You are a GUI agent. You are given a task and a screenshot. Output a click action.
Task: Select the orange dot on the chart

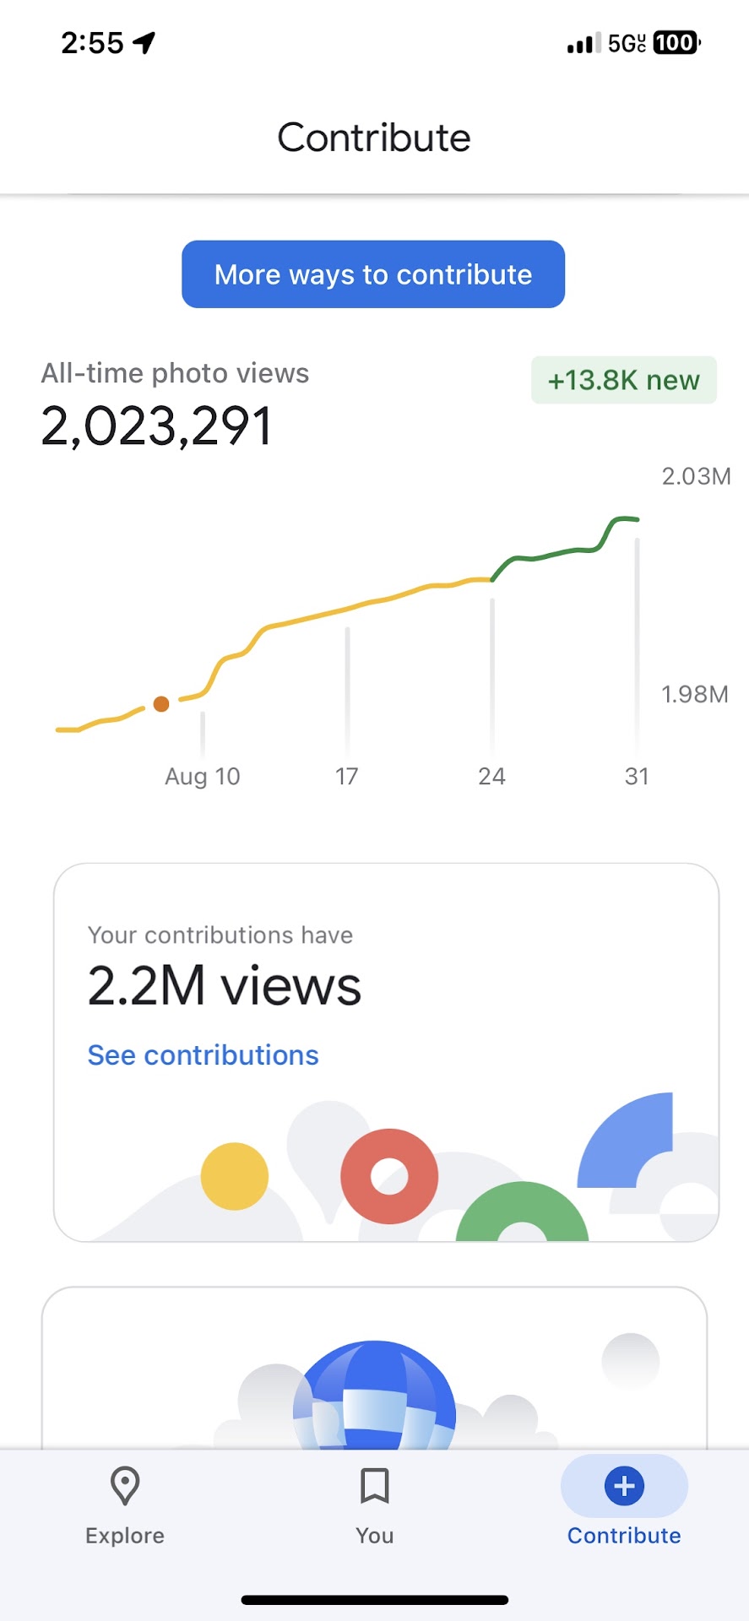tap(161, 704)
